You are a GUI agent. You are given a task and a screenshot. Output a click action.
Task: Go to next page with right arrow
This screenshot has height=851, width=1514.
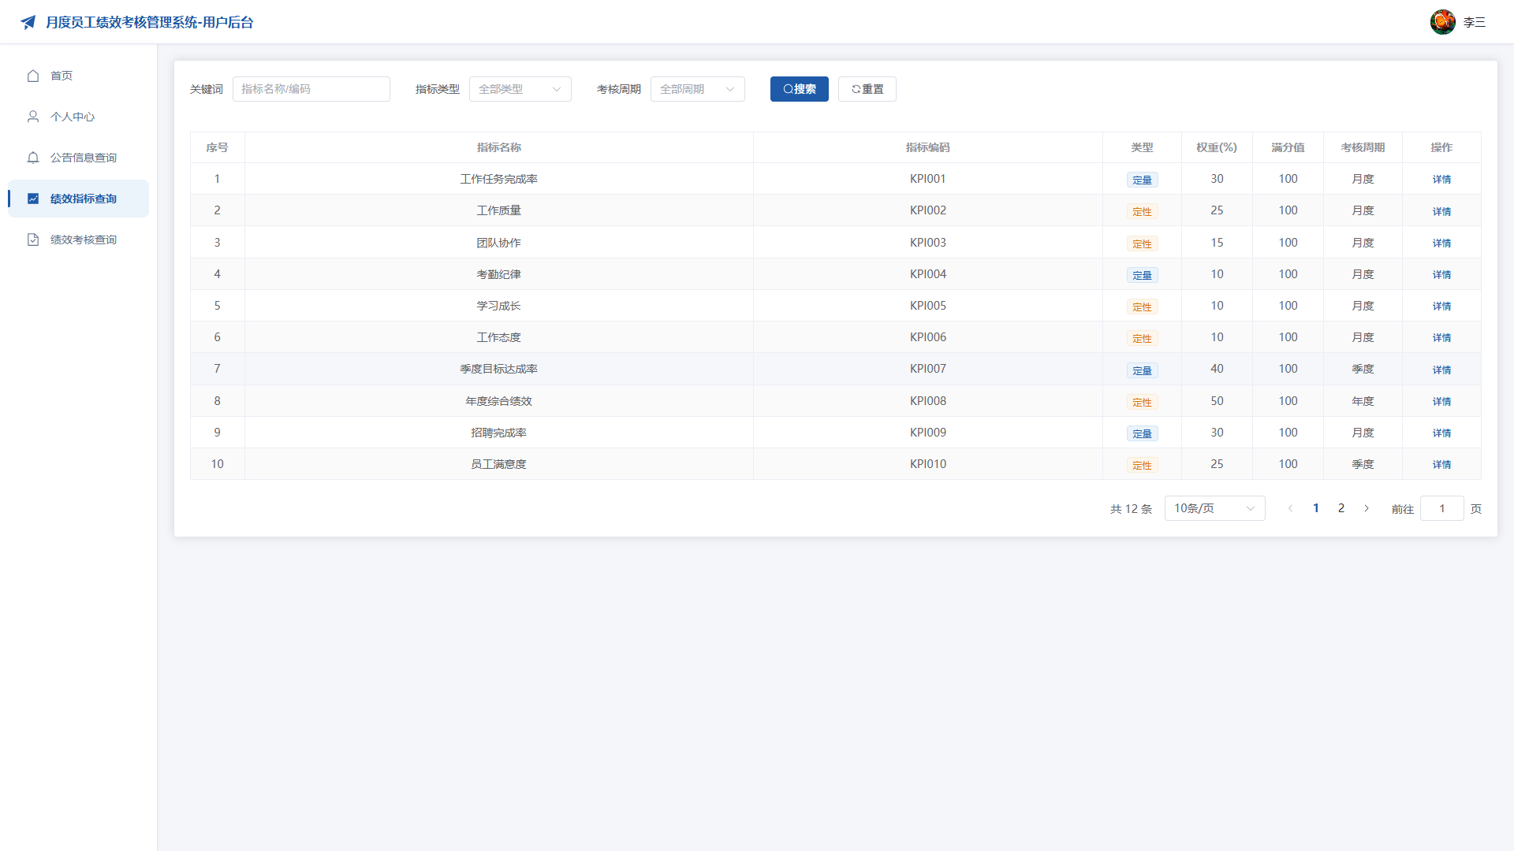(x=1367, y=508)
